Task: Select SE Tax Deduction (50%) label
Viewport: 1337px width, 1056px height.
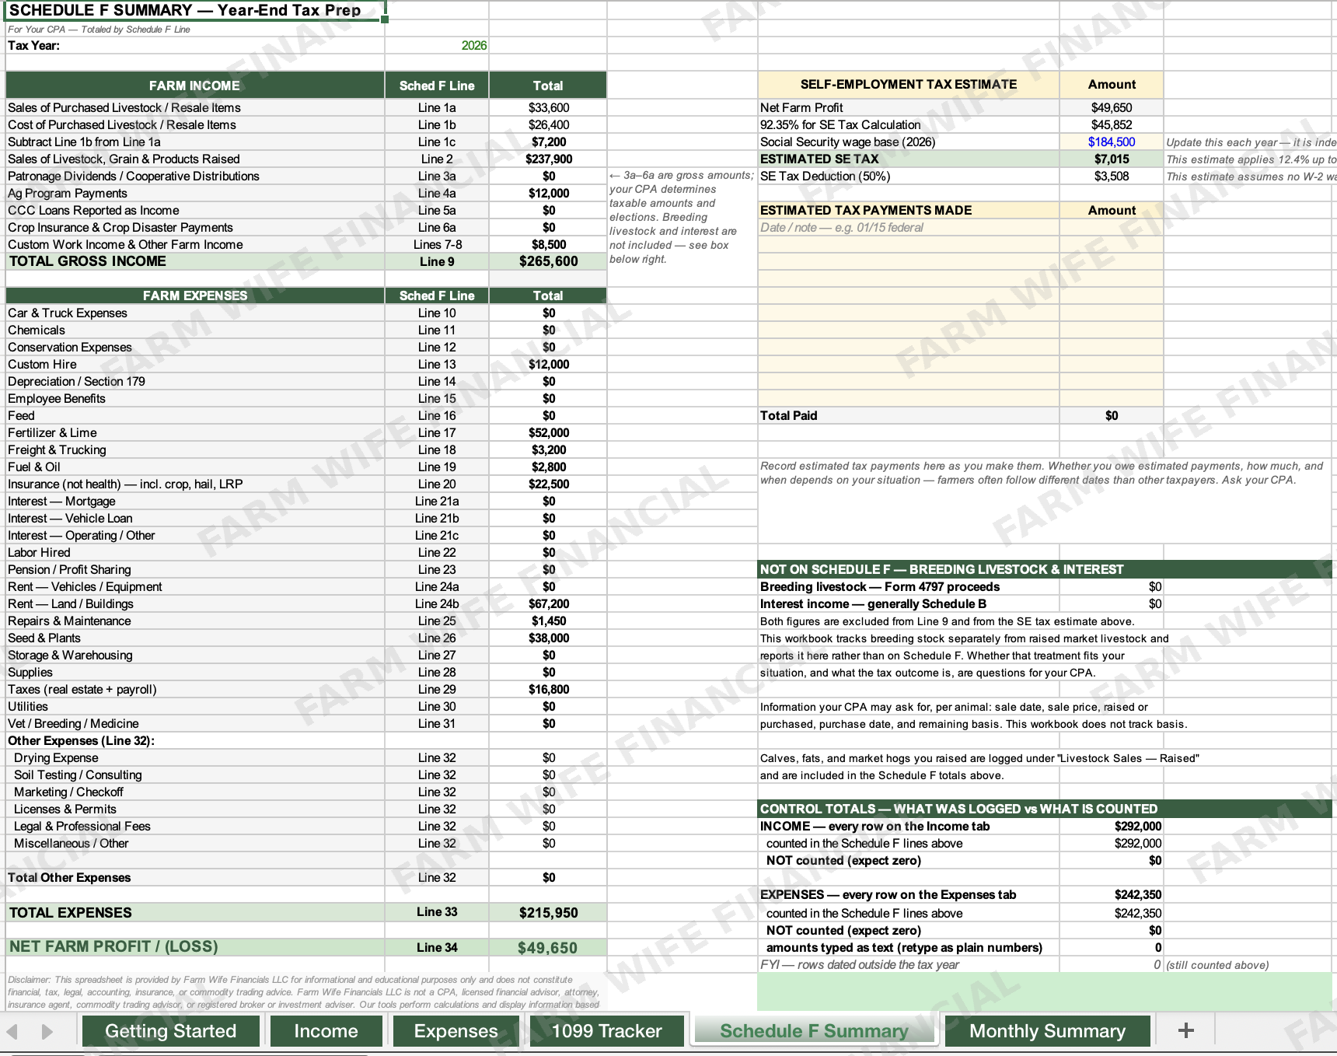Action: pyautogui.click(x=825, y=177)
